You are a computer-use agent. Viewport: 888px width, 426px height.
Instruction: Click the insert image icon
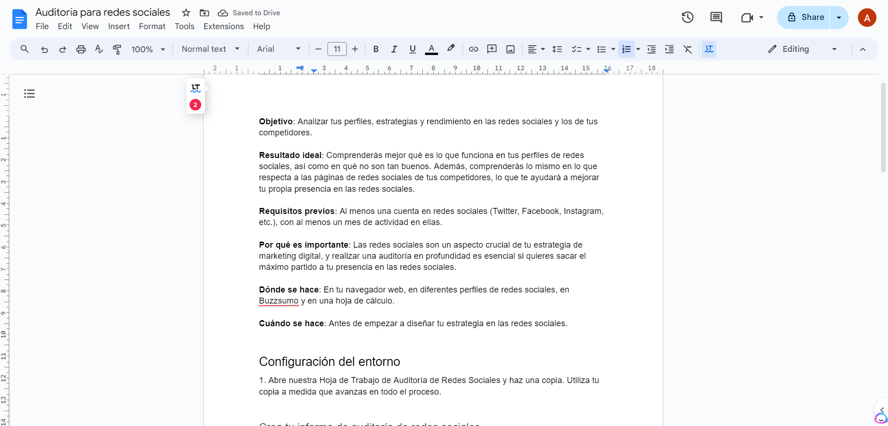click(510, 49)
